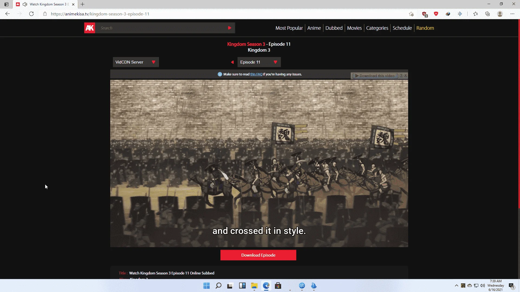The width and height of the screenshot is (520, 292).
Task: Close the Download this video bar
Action: tap(406, 76)
